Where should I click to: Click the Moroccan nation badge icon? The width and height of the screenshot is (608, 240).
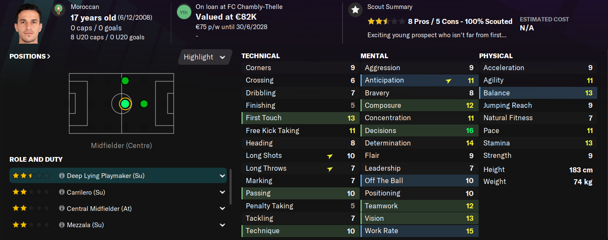tap(59, 10)
